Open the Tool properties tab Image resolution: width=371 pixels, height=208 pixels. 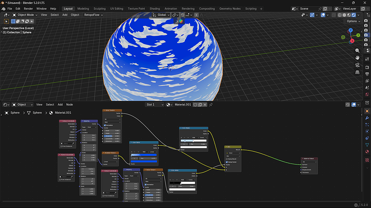coord(367,59)
